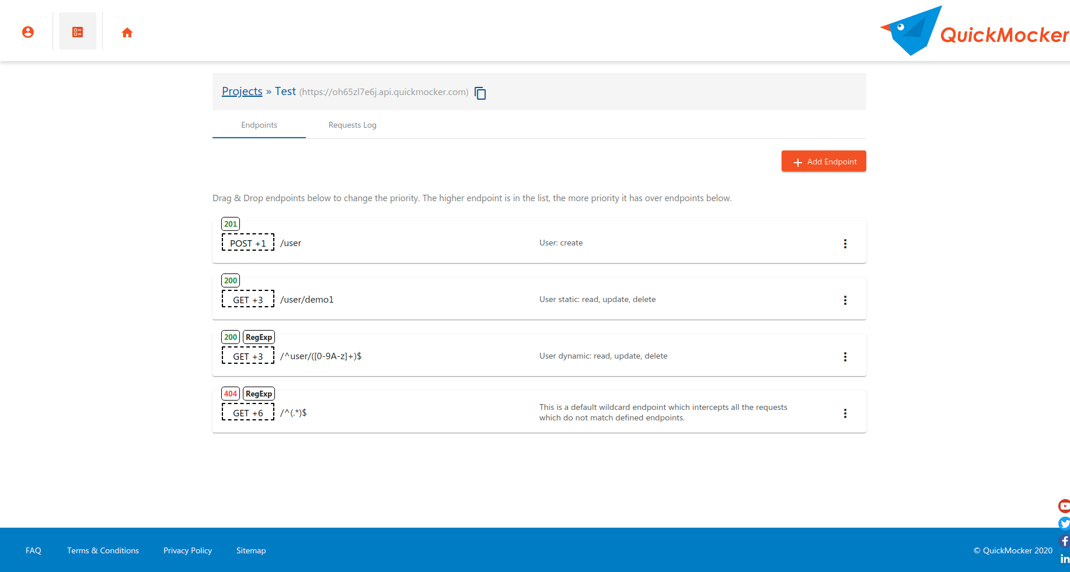
Task: Open the user account icon
Action: pyautogui.click(x=28, y=32)
